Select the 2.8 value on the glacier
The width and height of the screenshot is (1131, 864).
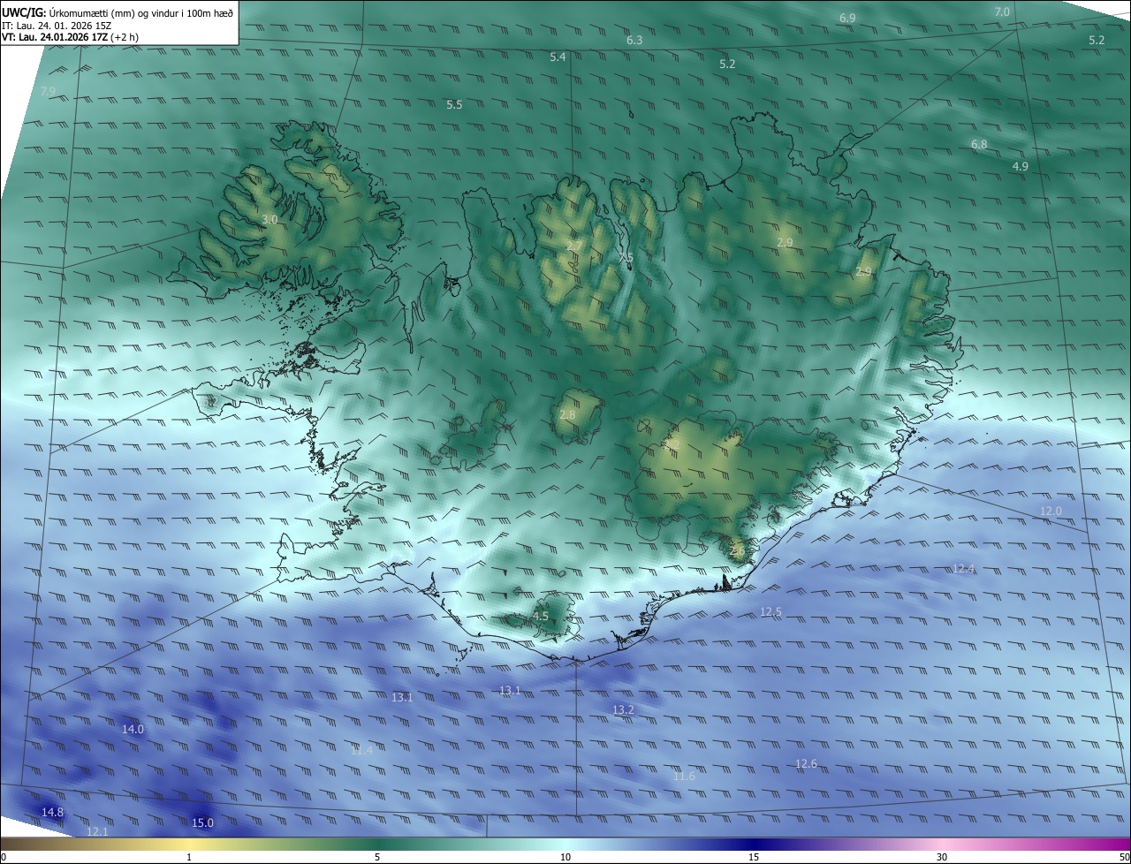(567, 414)
